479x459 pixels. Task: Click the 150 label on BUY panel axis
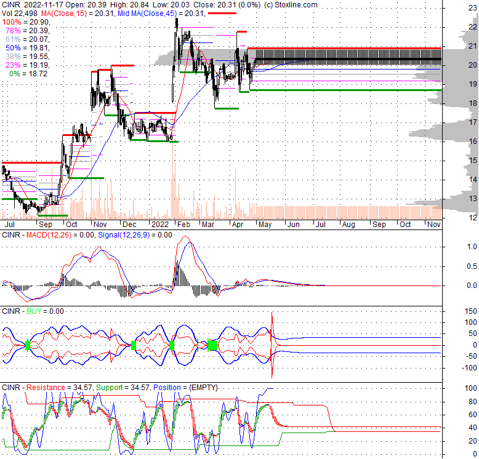471,311
